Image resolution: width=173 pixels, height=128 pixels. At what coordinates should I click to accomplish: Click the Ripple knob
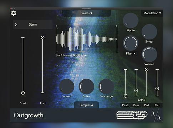pyautogui.click(x=131, y=21)
